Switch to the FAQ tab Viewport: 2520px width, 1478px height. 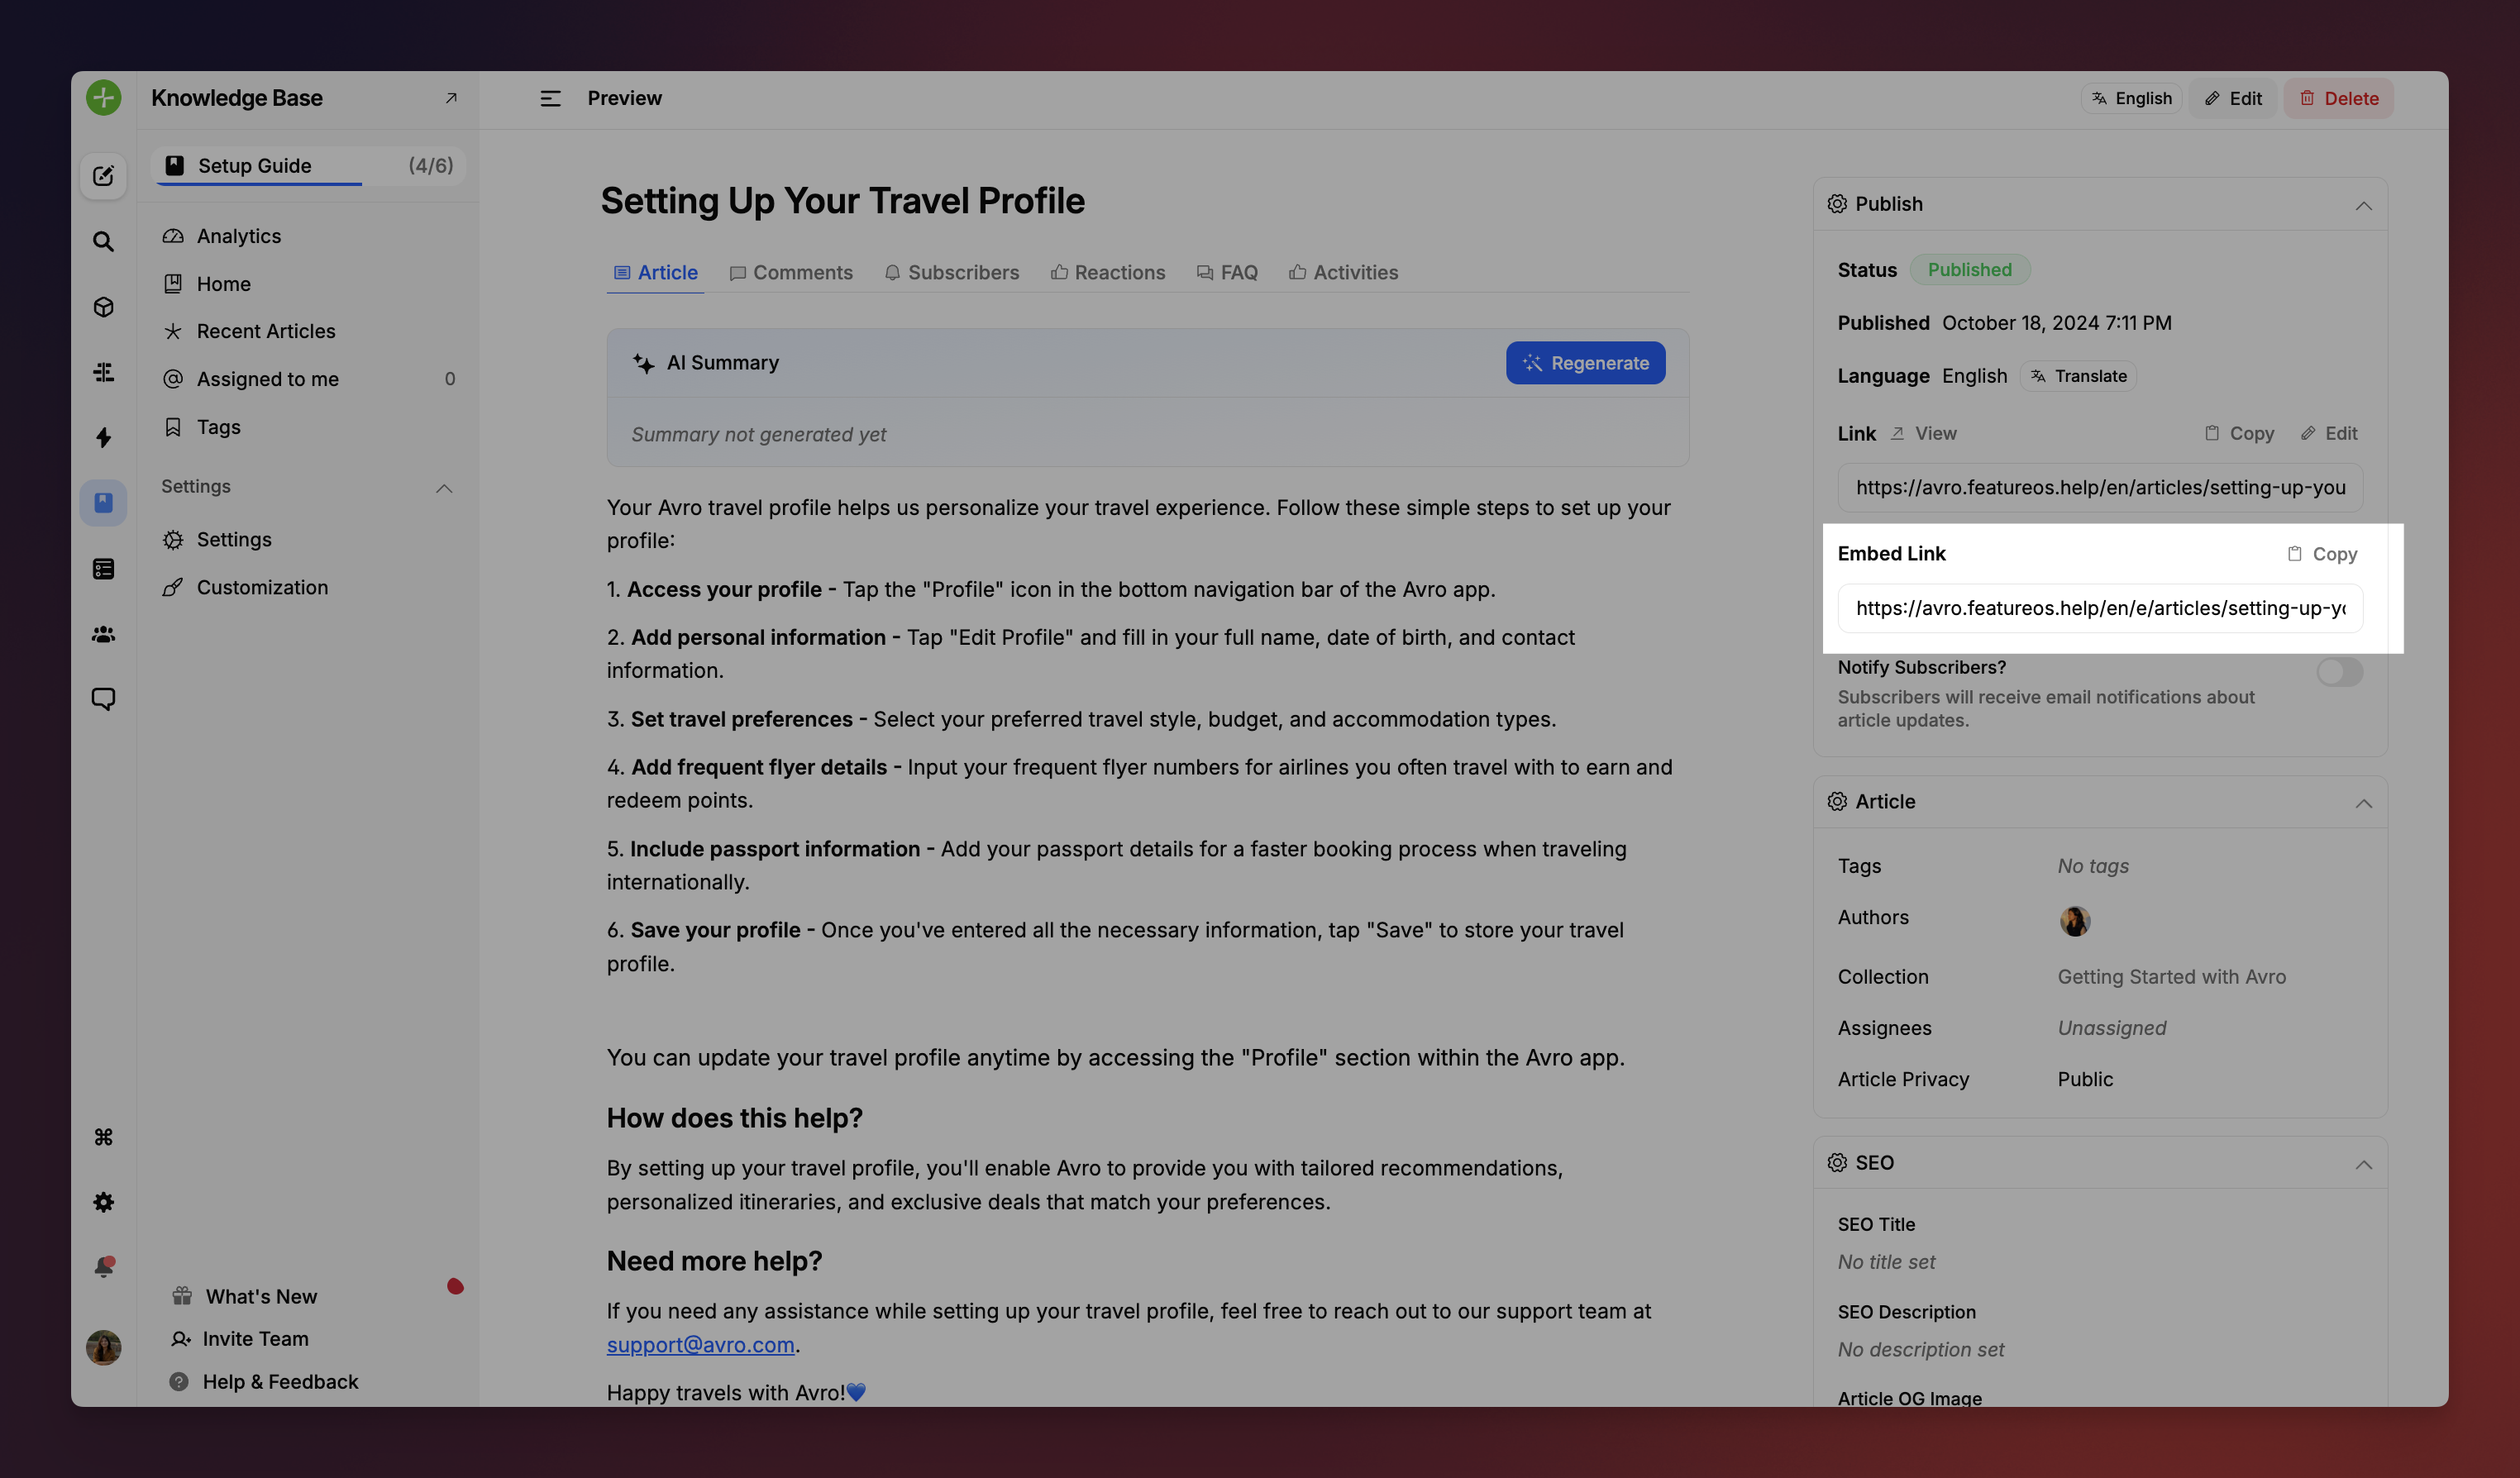click(x=1227, y=272)
